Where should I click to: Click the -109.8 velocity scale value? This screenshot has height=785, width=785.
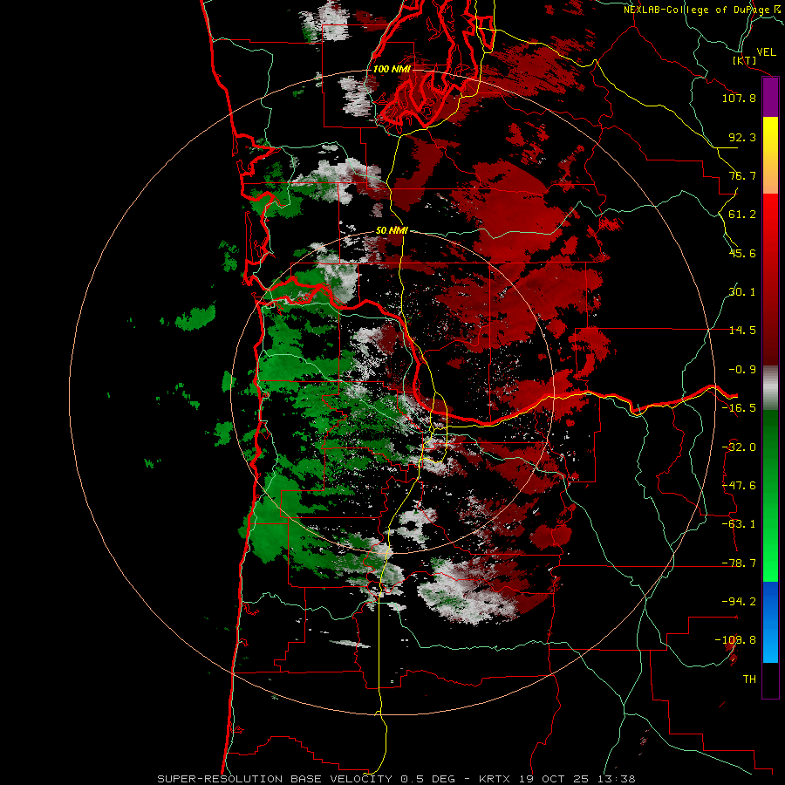735,640
